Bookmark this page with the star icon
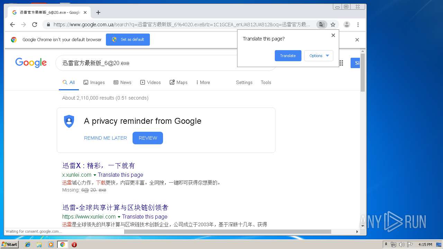 point(333,25)
